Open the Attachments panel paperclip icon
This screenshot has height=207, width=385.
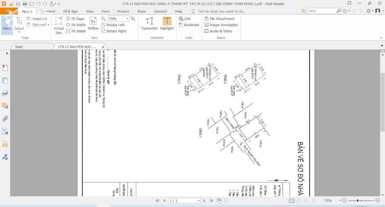click(x=5, y=119)
